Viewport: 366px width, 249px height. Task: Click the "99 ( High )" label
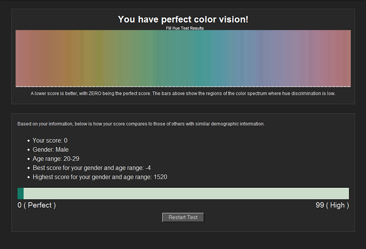pyautogui.click(x=332, y=205)
